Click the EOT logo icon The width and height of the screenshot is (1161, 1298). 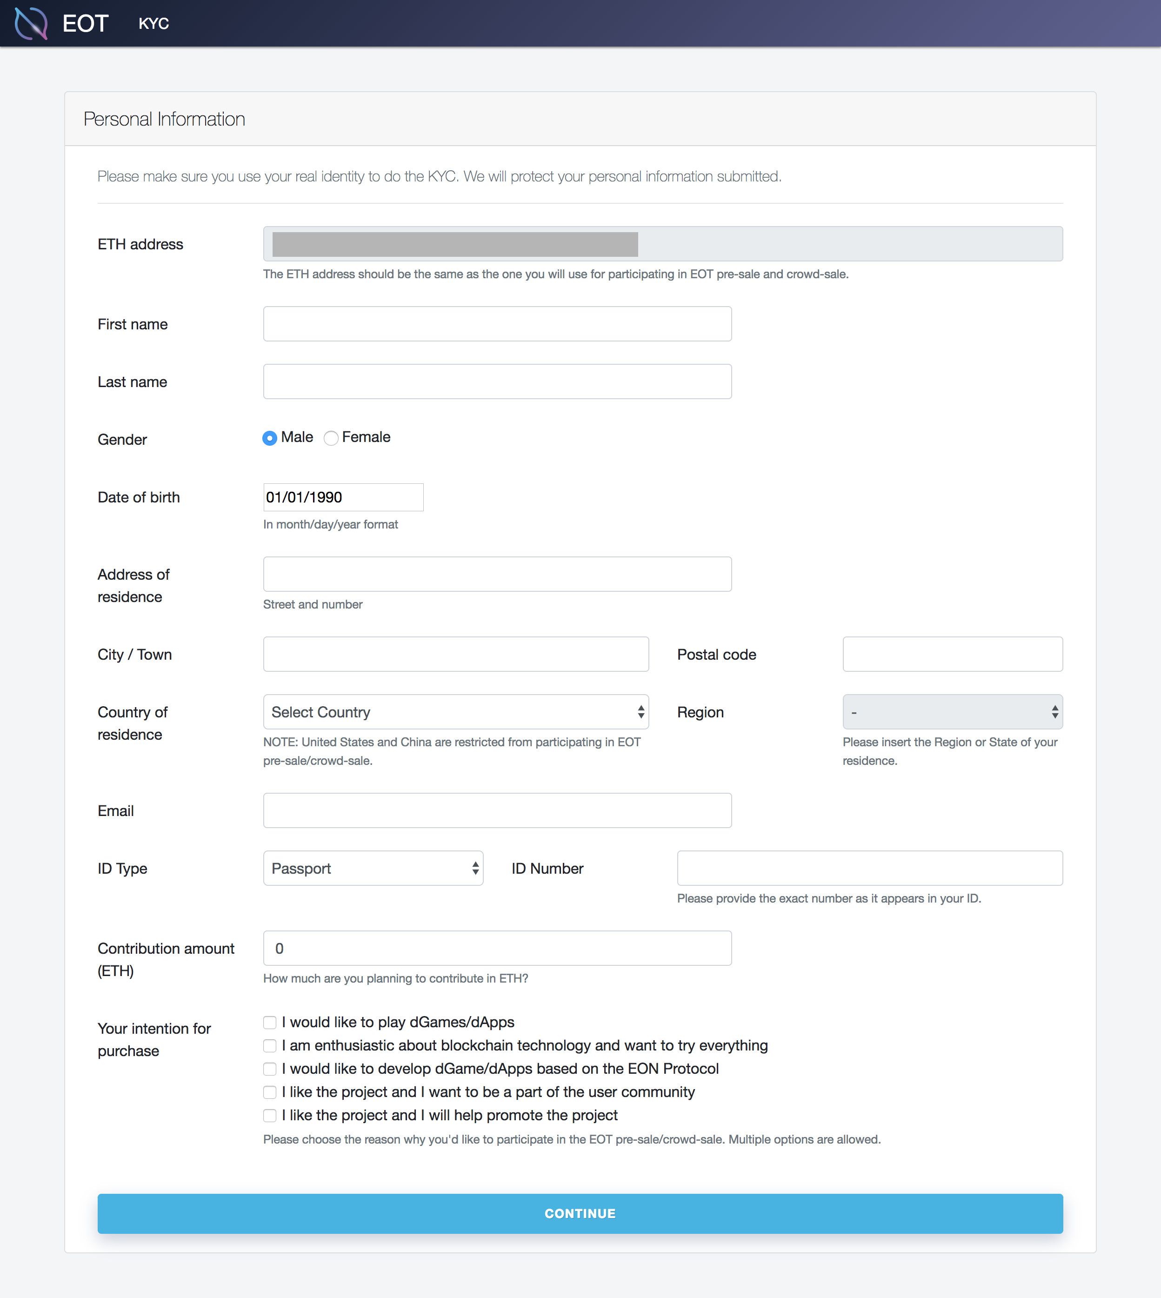[x=31, y=23]
